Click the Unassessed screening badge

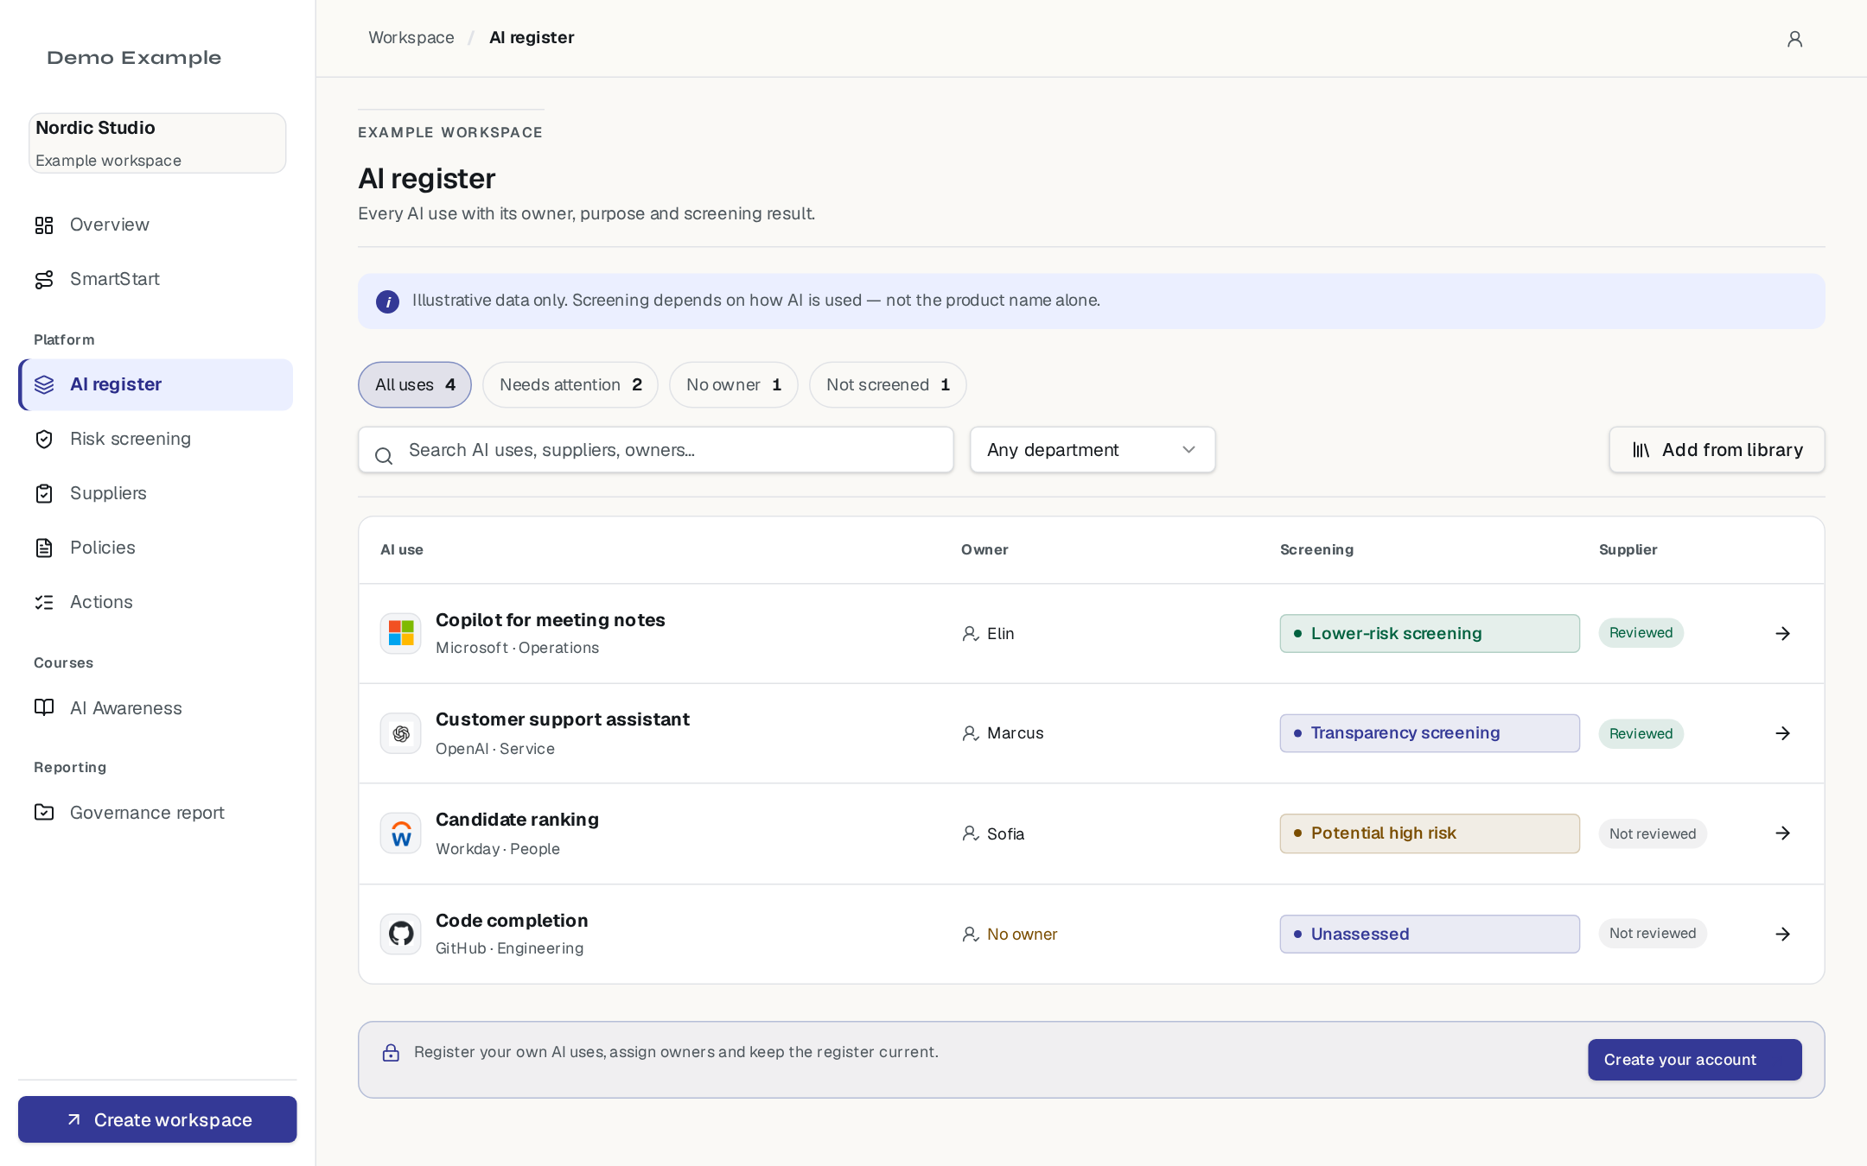(x=1430, y=934)
